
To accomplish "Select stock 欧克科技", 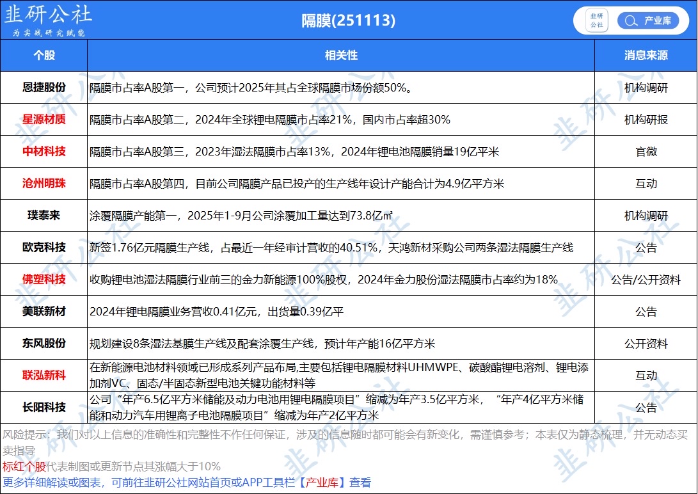I will click(44, 248).
